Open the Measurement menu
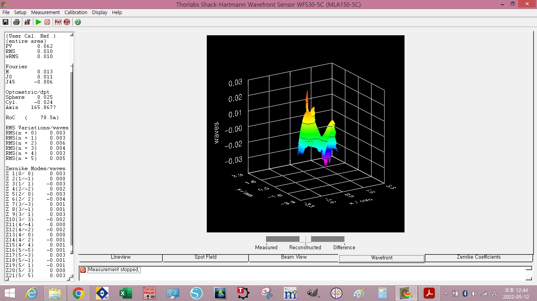 pos(45,13)
